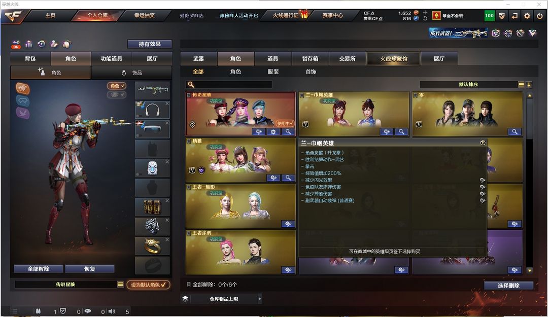Click the power exit icon

pyautogui.click(x=539, y=16)
